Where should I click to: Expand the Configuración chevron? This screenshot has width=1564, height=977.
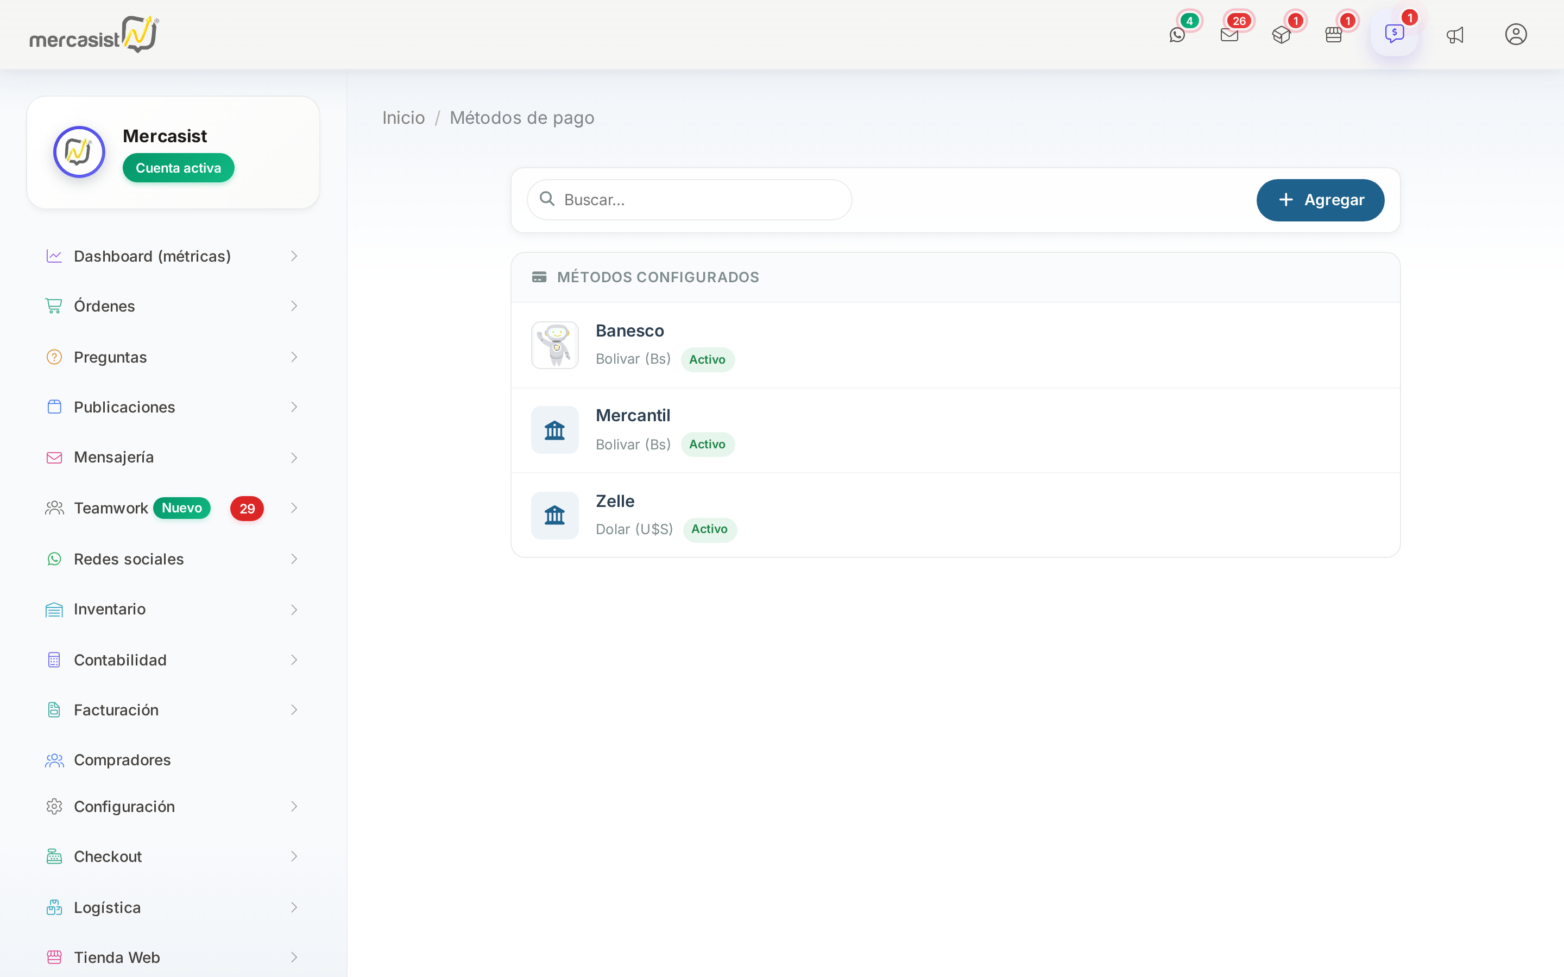294,807
